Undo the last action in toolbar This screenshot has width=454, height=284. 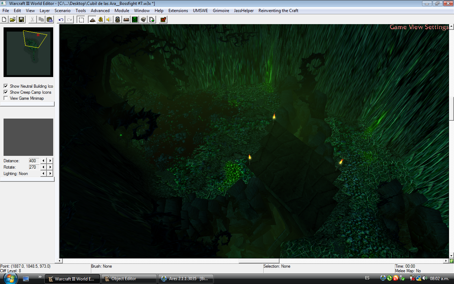[61, 20]
